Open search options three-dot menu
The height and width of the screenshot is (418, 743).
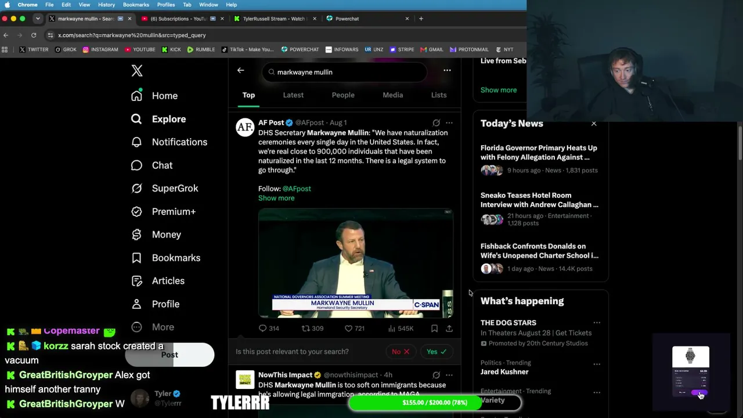point(447,71)
